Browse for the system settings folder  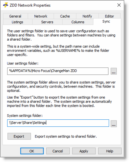[114, 124]
